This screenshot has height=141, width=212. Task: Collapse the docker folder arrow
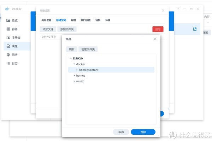tap(74, 64)
